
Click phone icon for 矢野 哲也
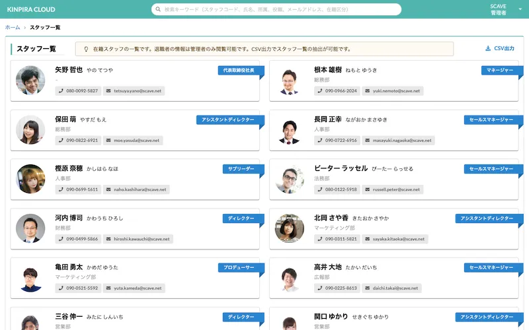pos(61,90)
